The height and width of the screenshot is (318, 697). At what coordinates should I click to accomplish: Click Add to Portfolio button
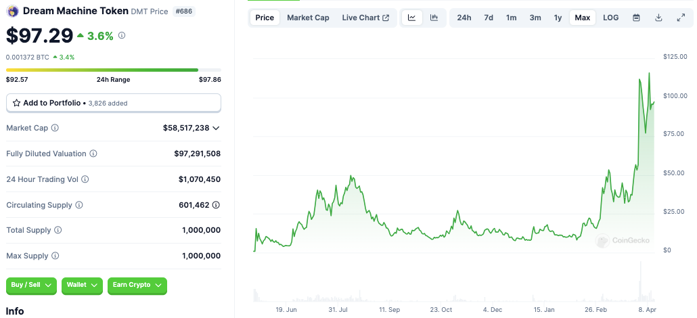tap(114, 103)
